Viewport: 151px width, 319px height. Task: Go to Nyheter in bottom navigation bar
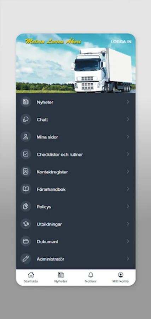click(61, 278)
